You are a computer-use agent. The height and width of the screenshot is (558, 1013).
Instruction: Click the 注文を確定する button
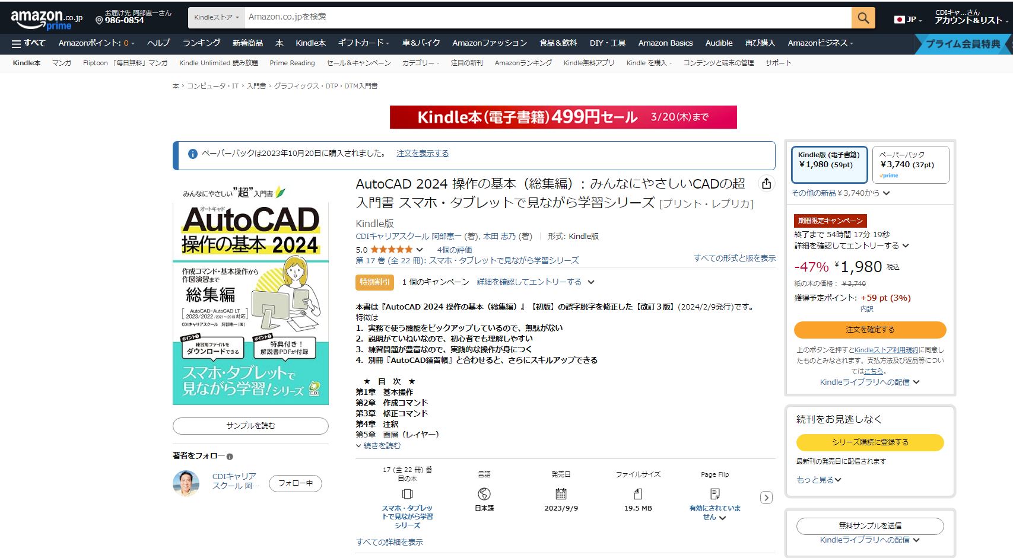[869, 330]
